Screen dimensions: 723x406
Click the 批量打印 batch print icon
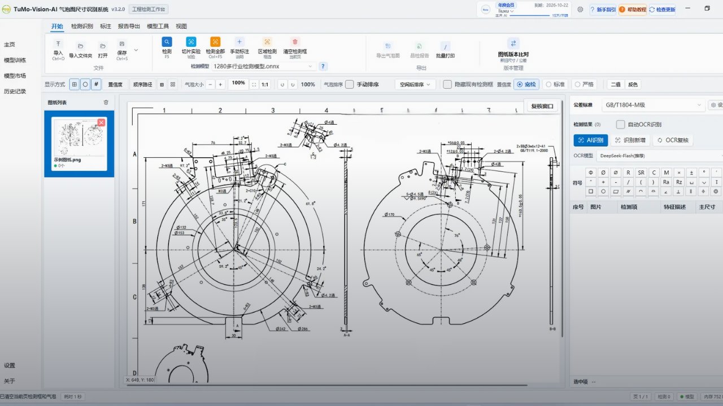click(x=445, y=46)
